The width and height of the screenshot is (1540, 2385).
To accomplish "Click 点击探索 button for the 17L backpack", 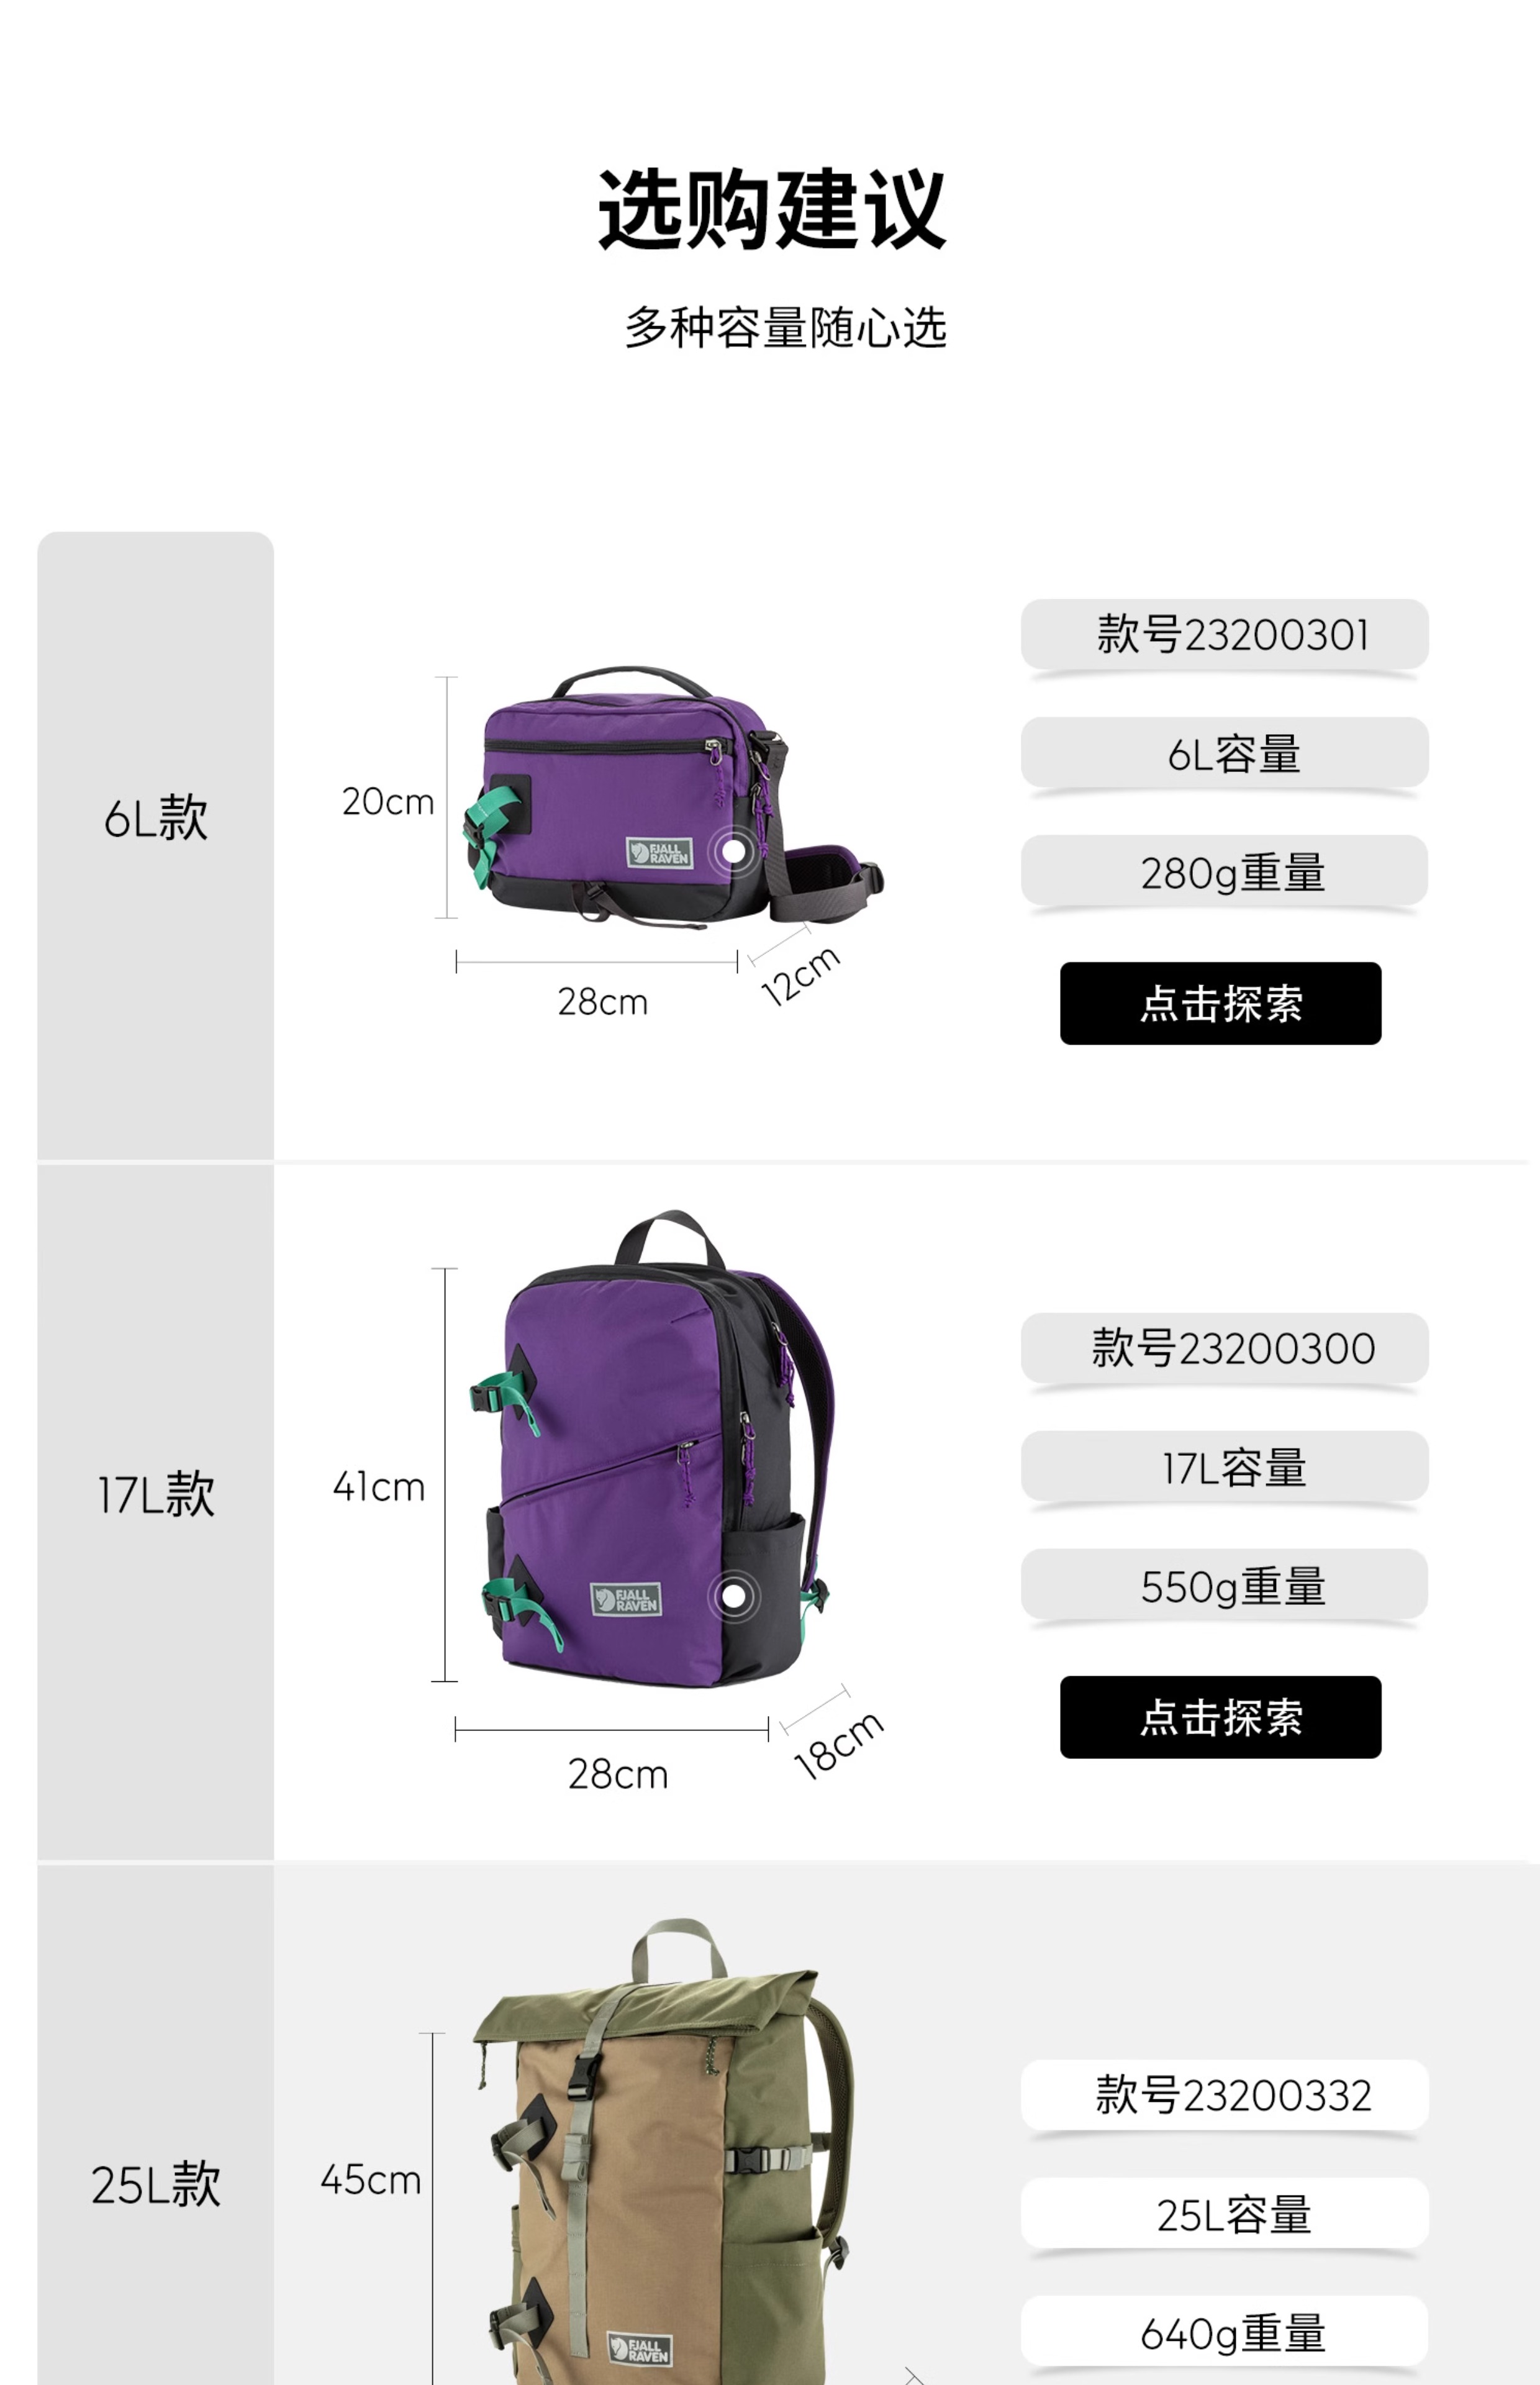I will 1220,1717.
